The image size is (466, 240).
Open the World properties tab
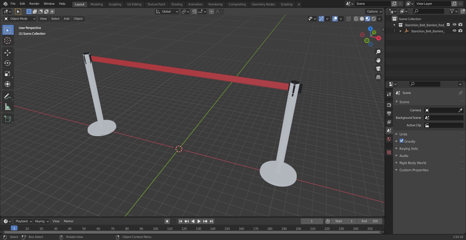(x=389, y=139)
